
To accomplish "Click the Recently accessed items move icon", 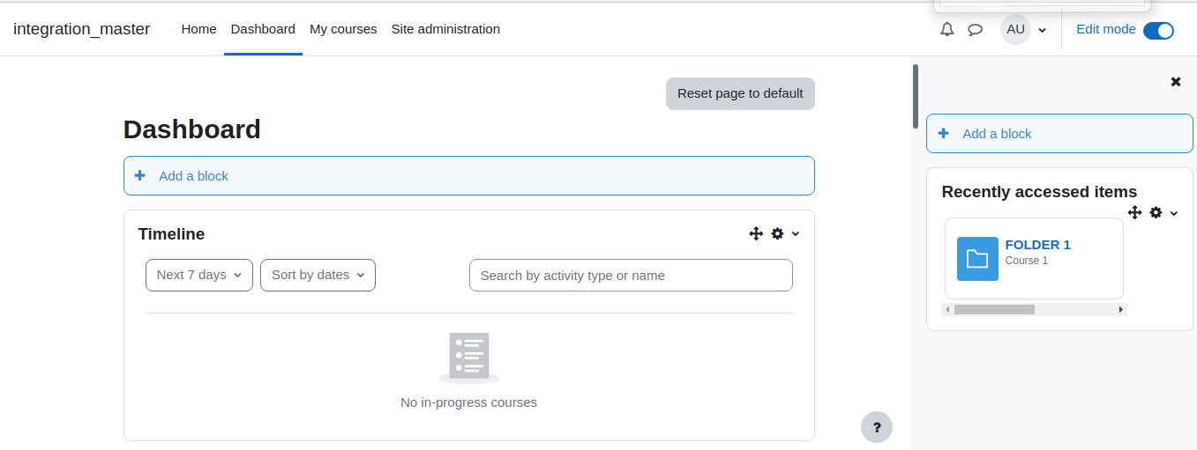I will (x=1134, y=212).
